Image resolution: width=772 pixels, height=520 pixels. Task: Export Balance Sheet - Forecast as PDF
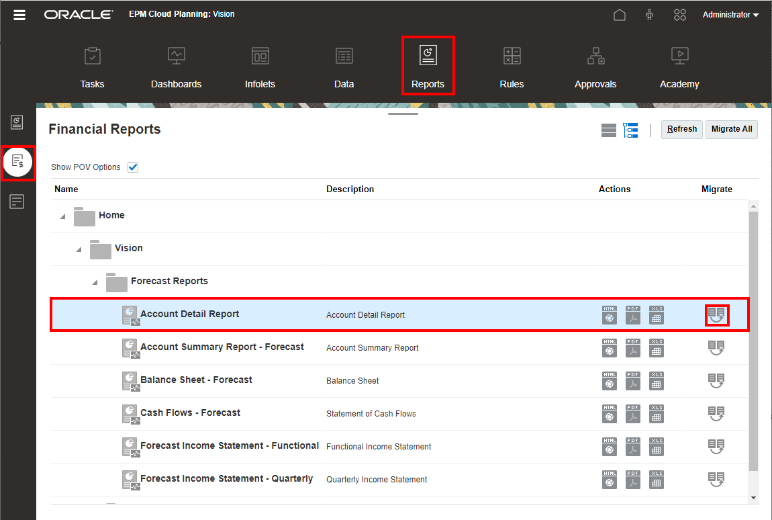click(x=633, y=380)
